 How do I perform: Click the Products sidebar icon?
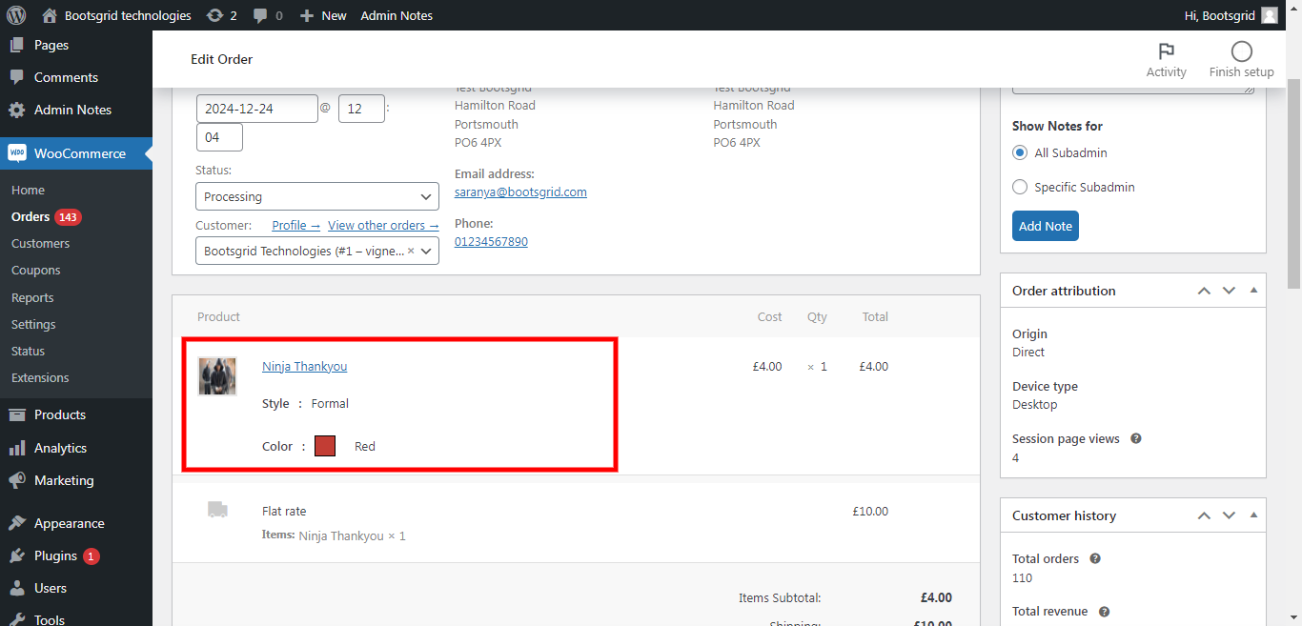16,414
